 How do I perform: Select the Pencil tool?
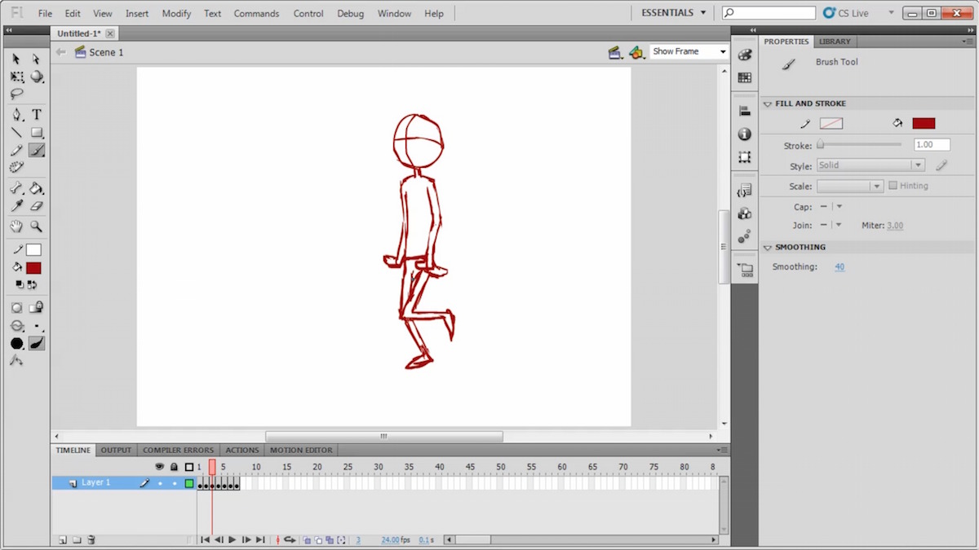16,151
